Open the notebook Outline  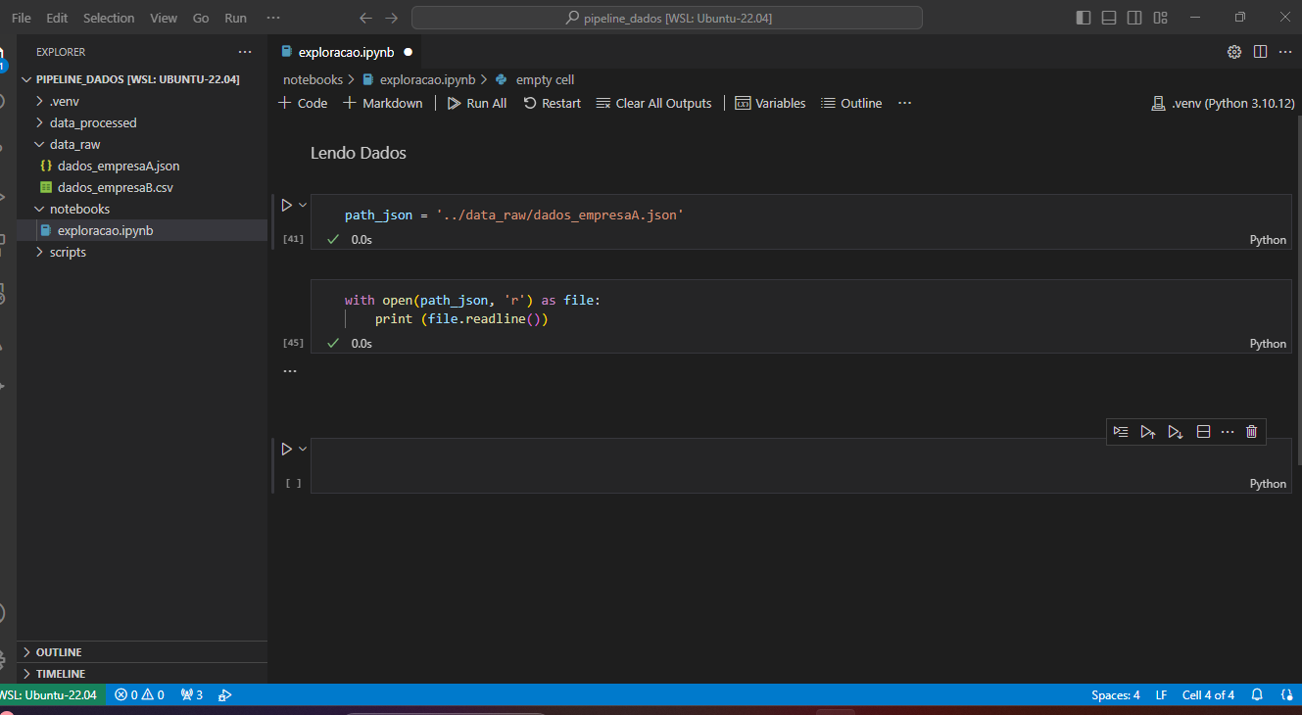851,103
